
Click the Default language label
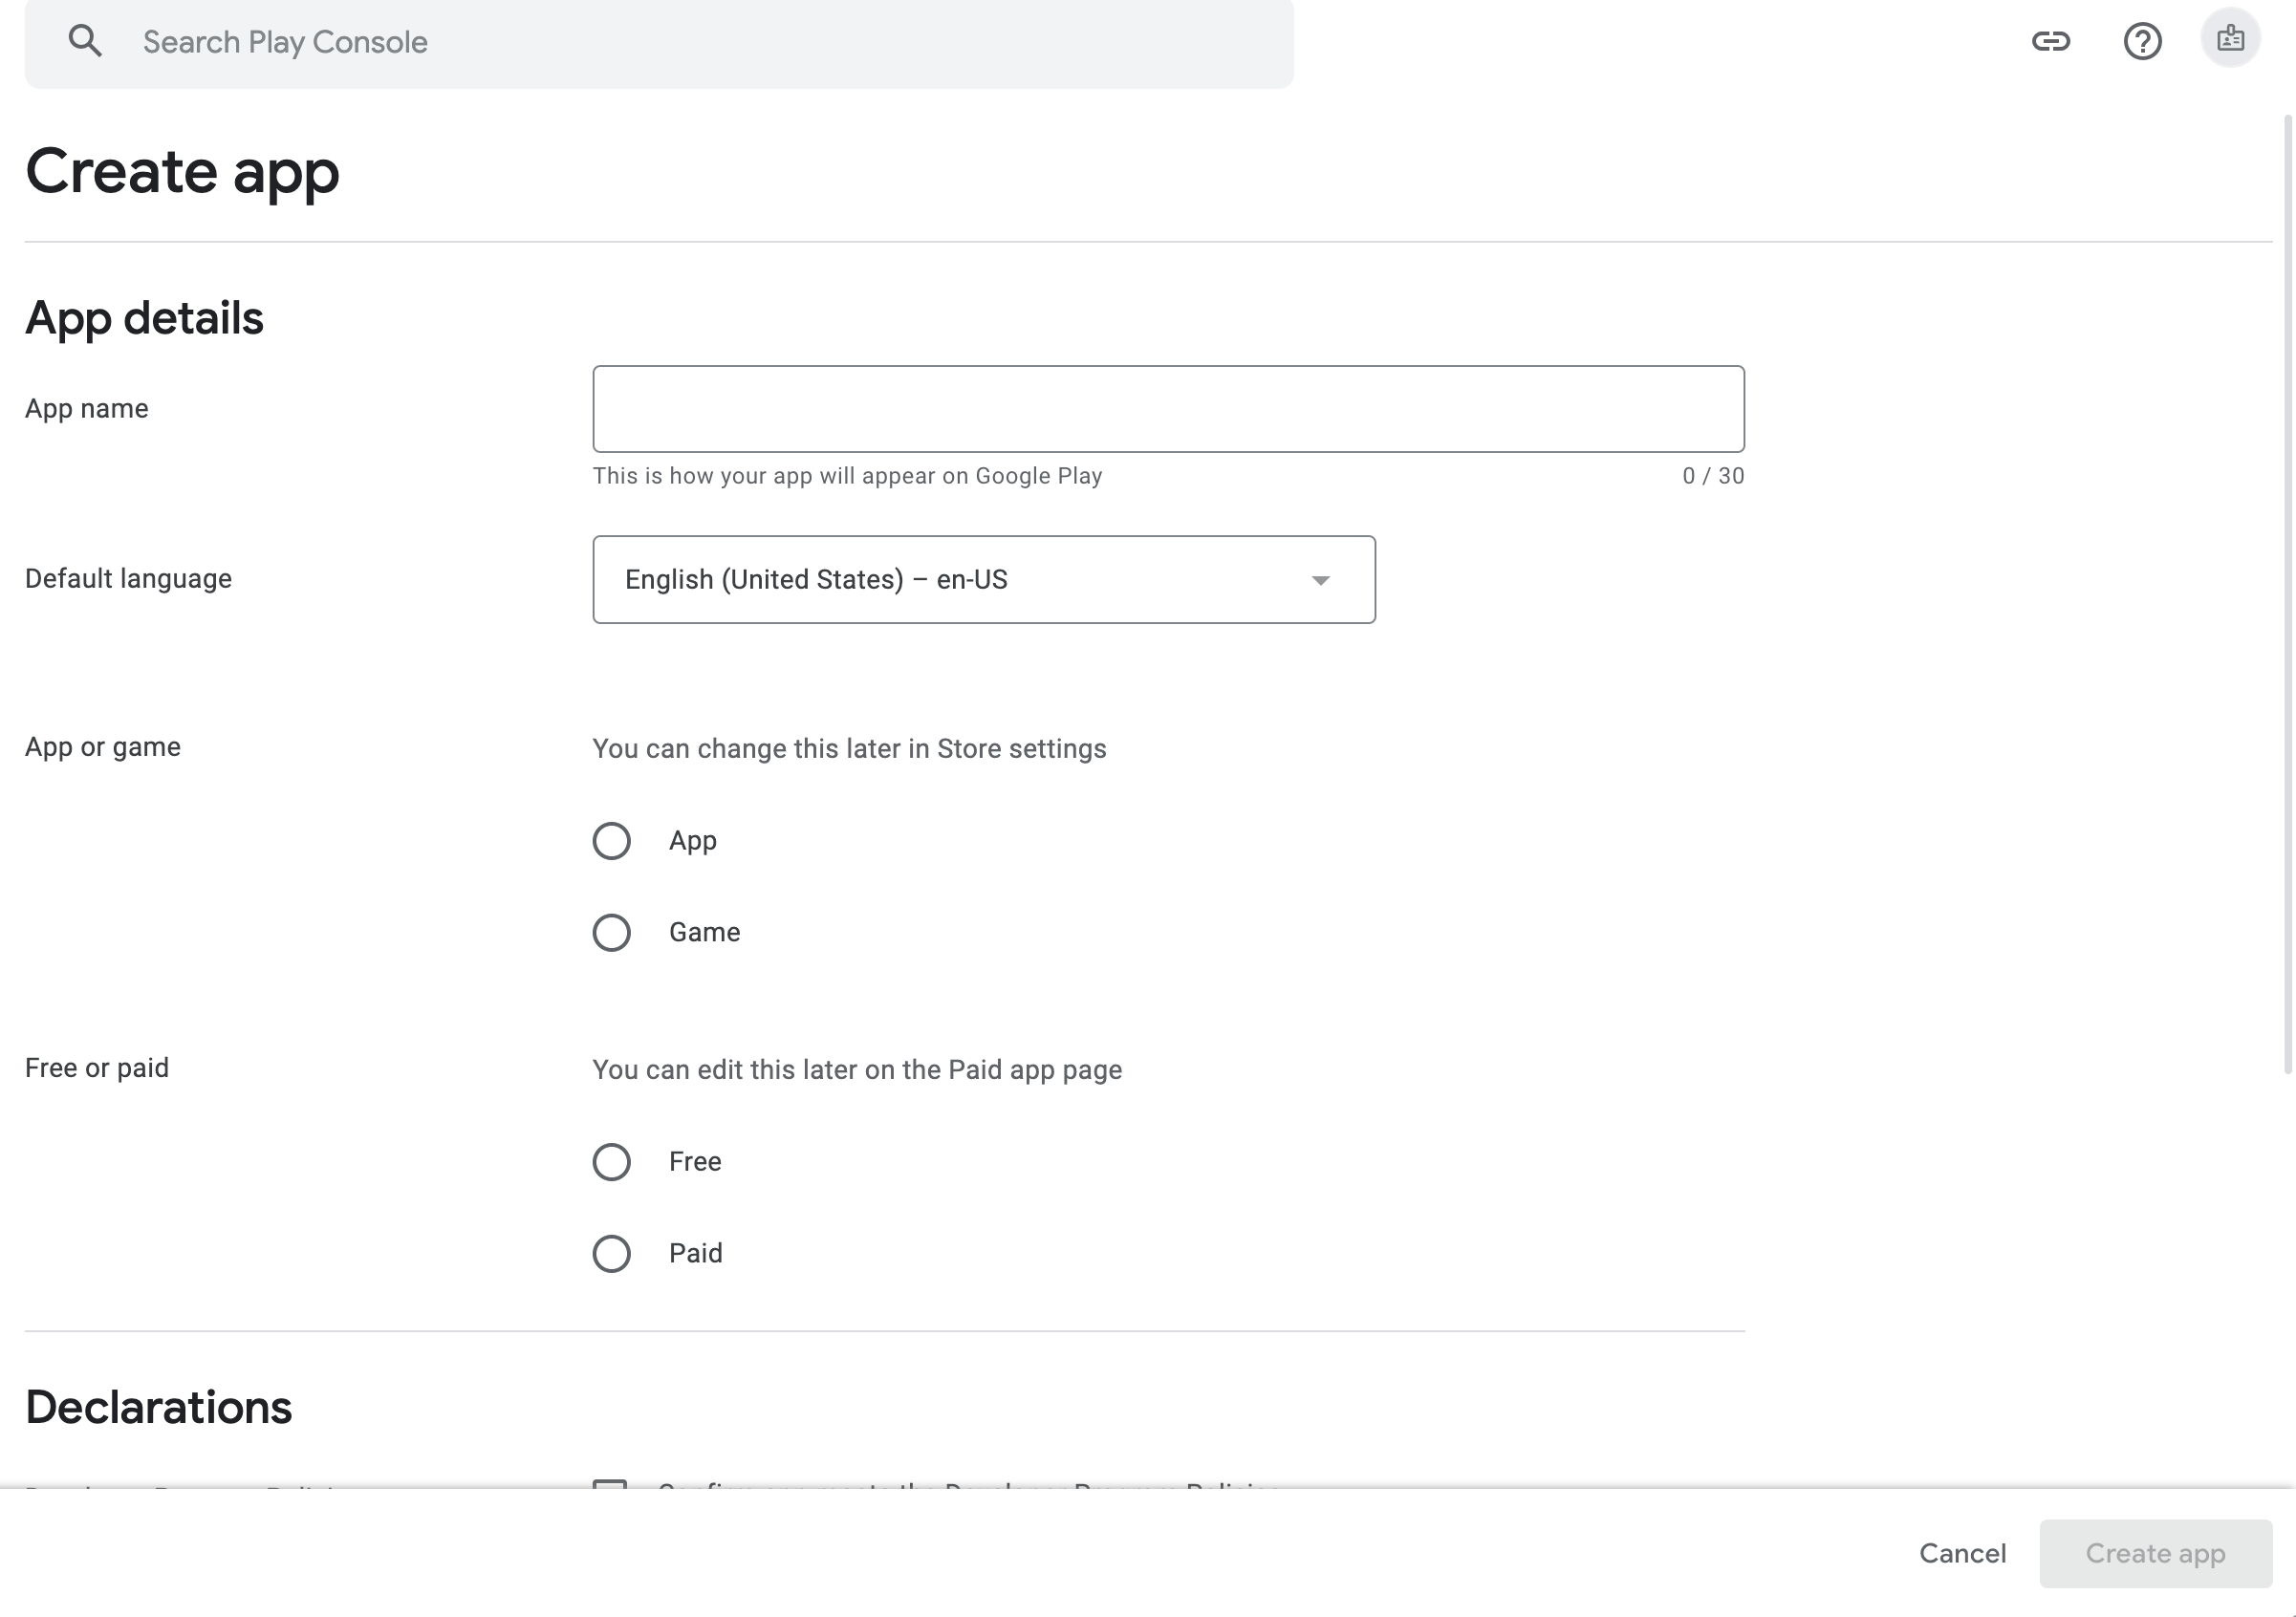(128, 579)
